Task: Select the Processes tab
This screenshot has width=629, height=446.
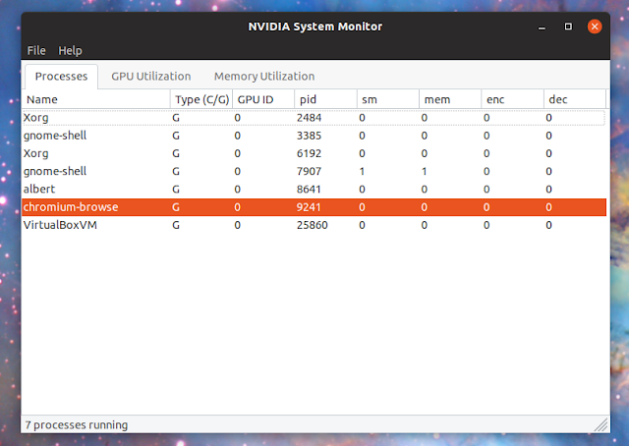Action: [61, 77]
